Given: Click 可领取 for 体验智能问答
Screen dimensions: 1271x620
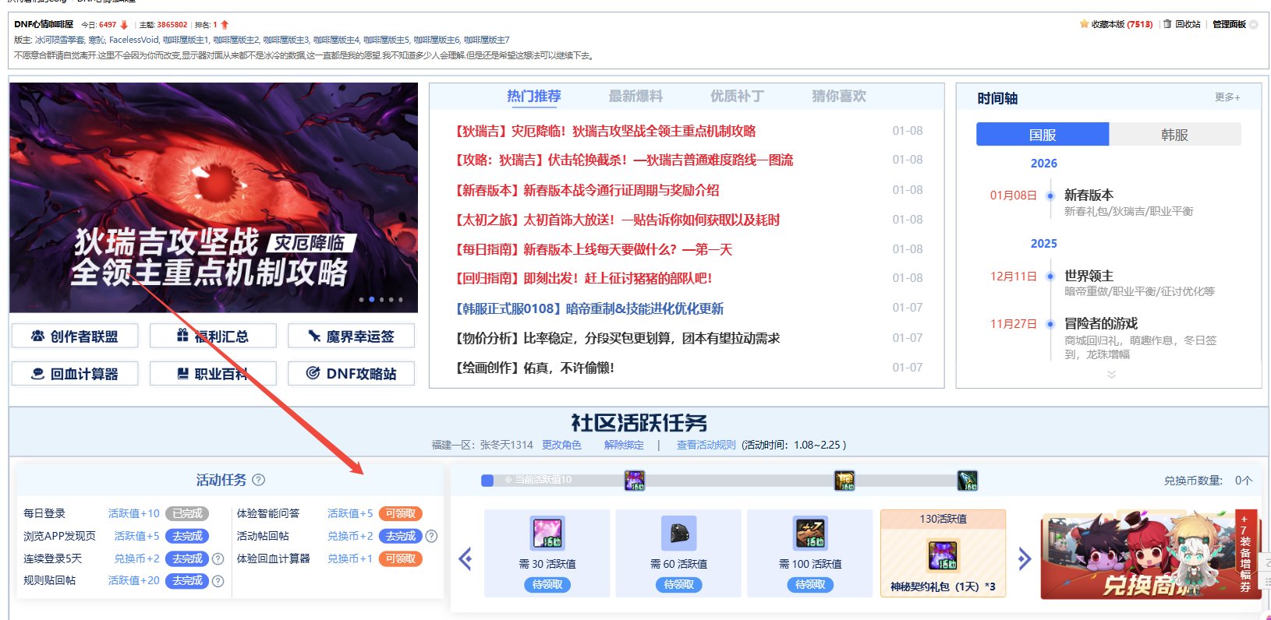Looking at the screenshot, I should click(401, 513).
